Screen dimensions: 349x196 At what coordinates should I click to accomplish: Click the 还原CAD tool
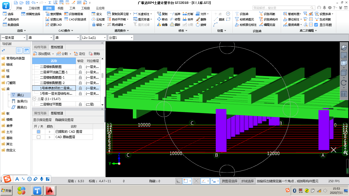pos(54,25)
